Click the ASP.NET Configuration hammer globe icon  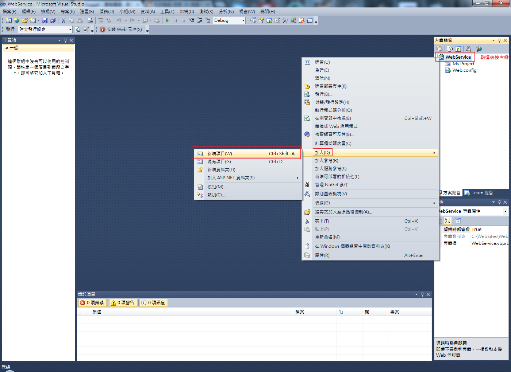click(479, 49)
